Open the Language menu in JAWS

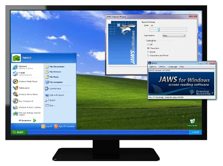[172, 67]
